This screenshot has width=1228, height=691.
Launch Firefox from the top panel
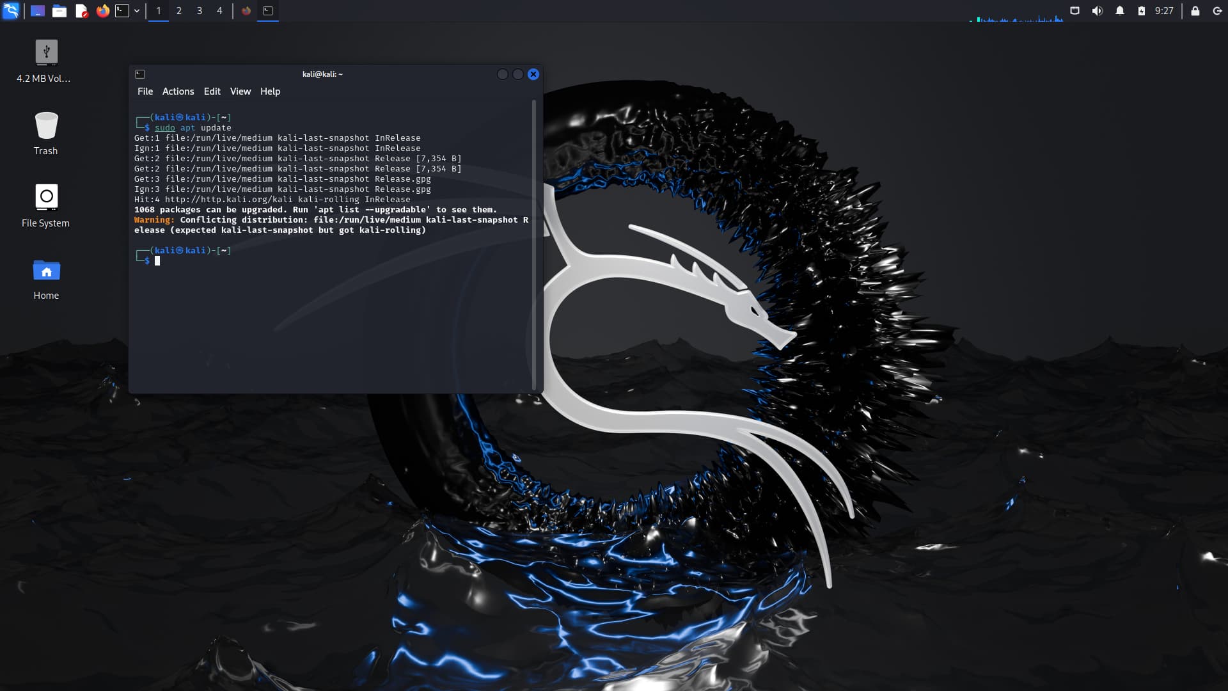pyautogui.click(x=103, y=11)
